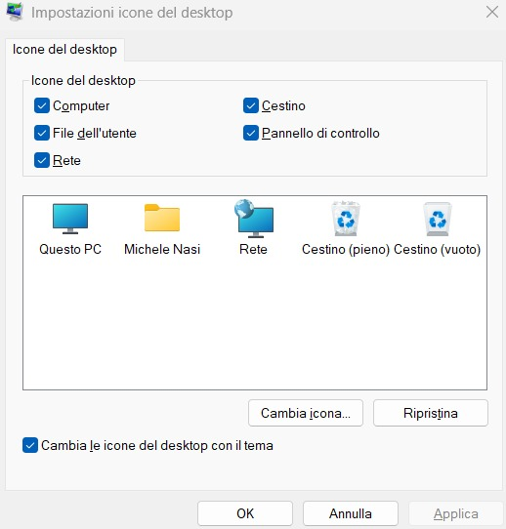Toggle Pannello di controllo checkbox
Screen dimensions: 506x529
pyautogui.click(x=251, y=133)
